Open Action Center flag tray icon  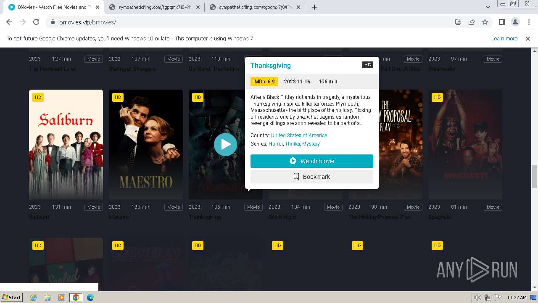[x=497, y=298]
